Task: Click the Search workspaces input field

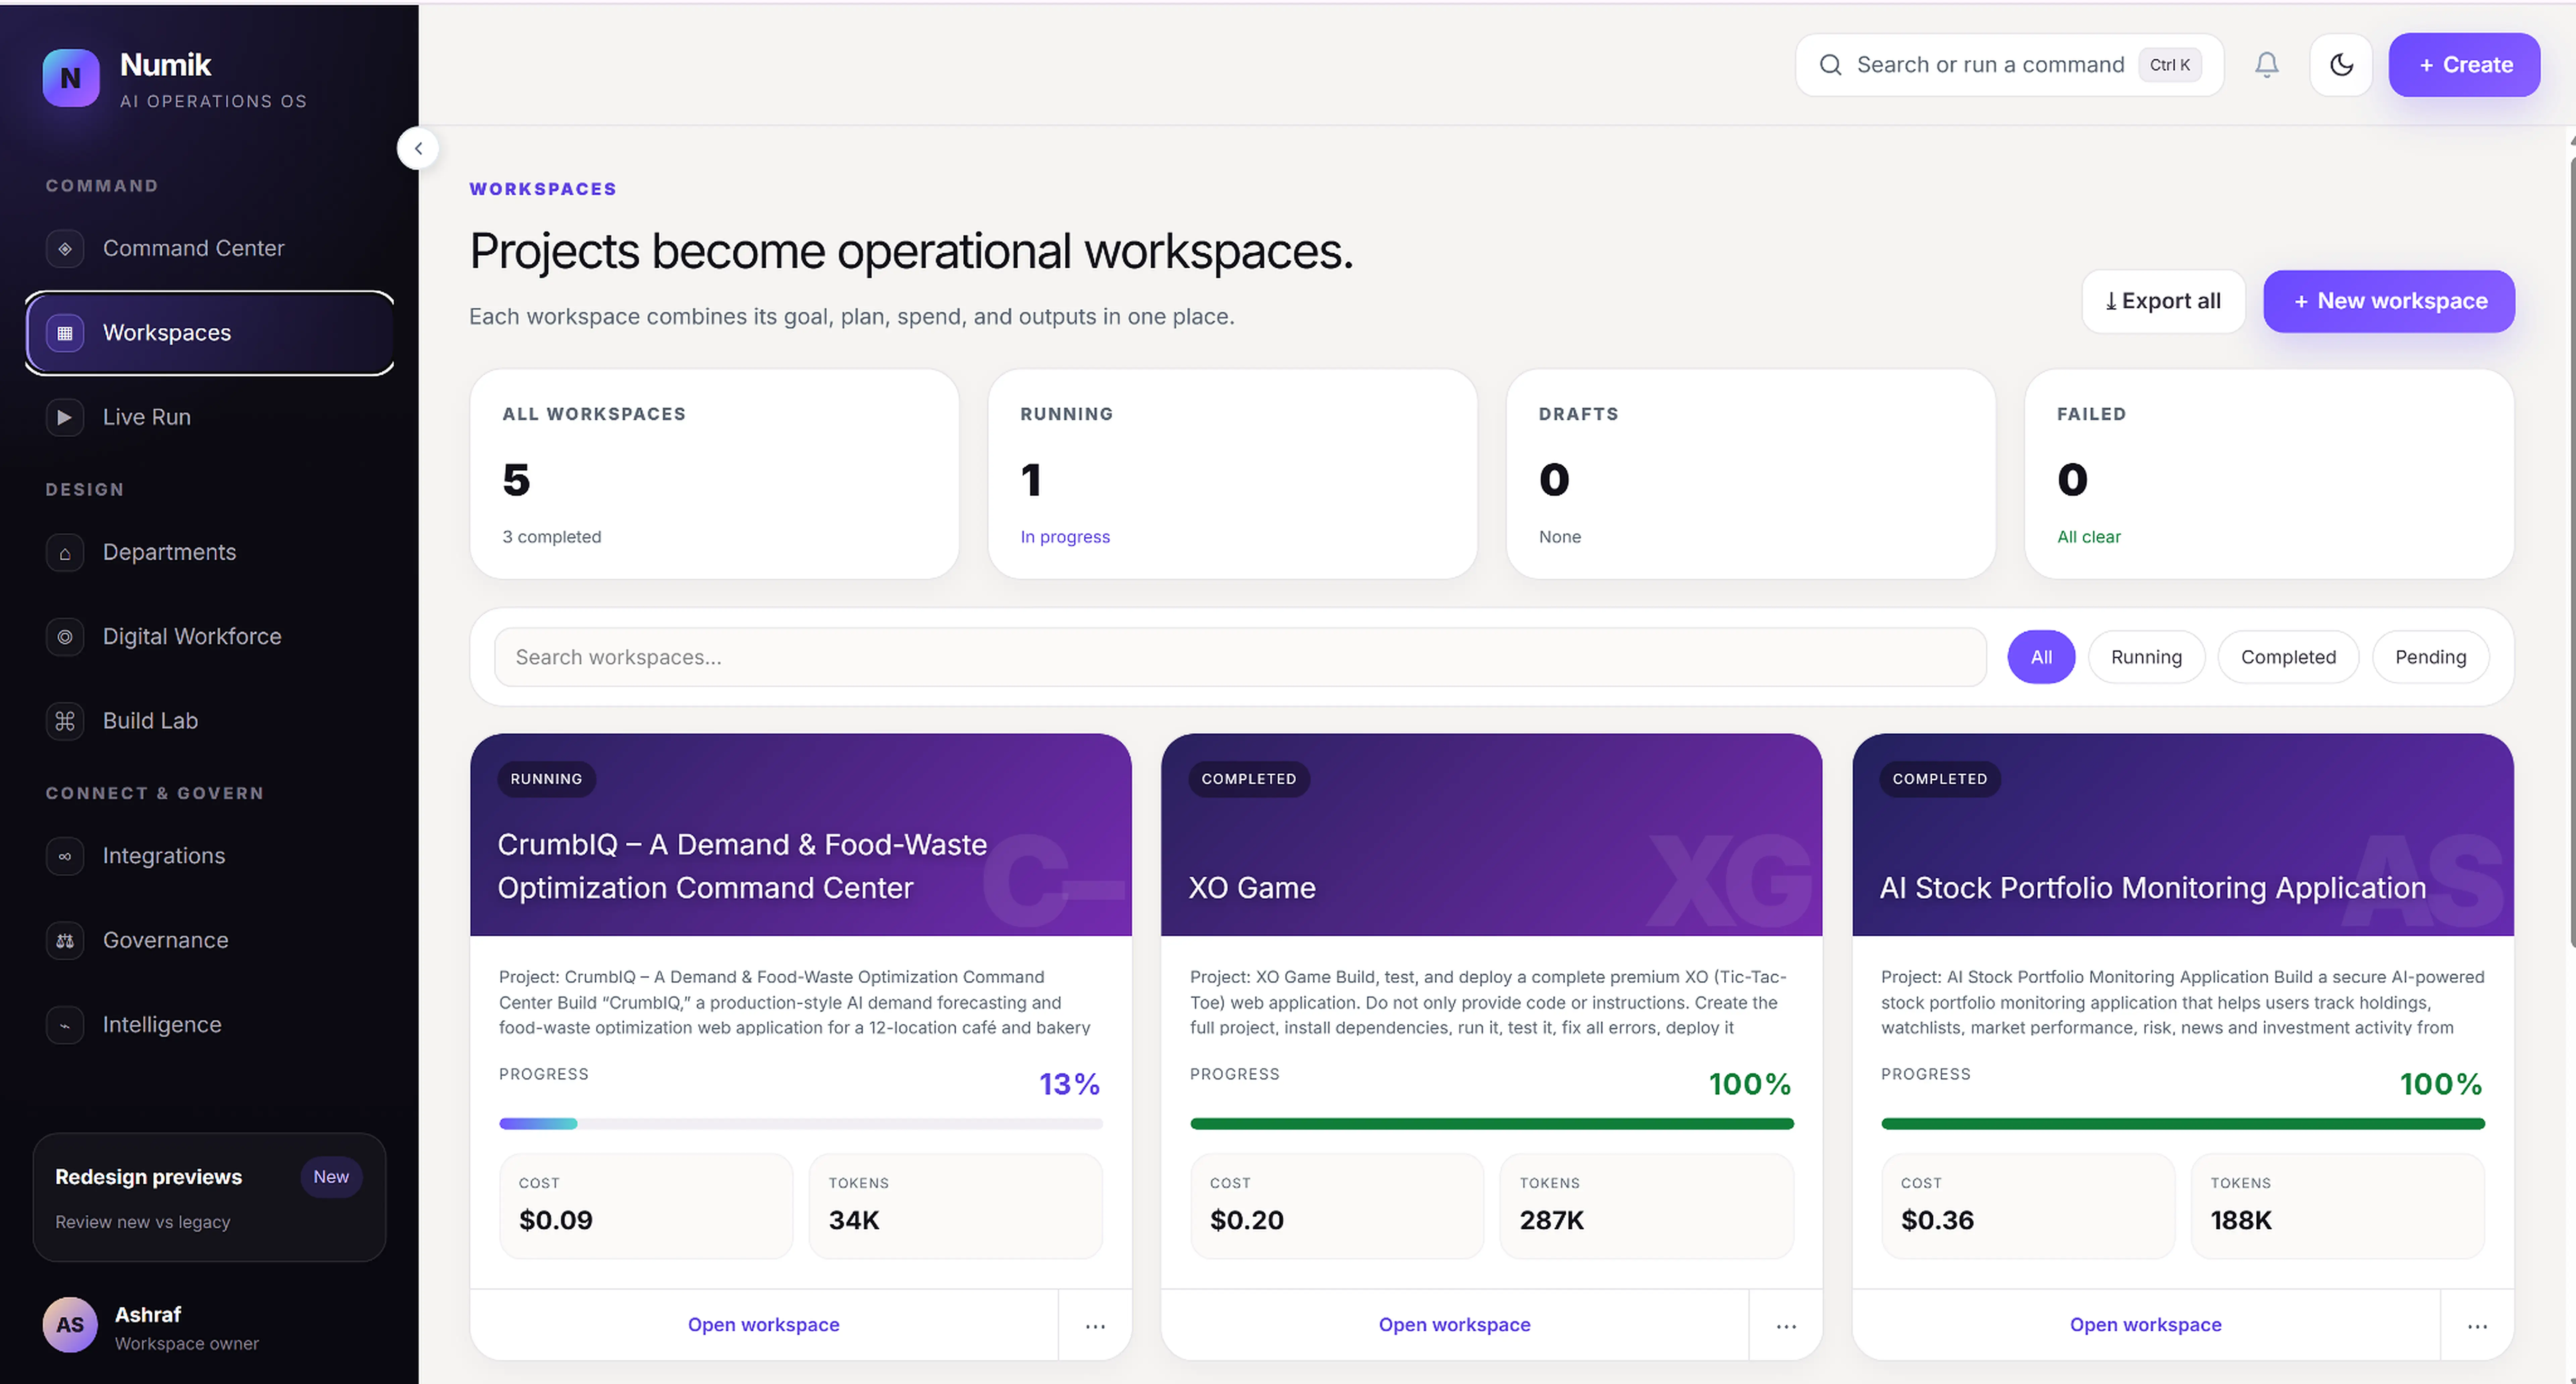Action: [x=1240, y=657]
